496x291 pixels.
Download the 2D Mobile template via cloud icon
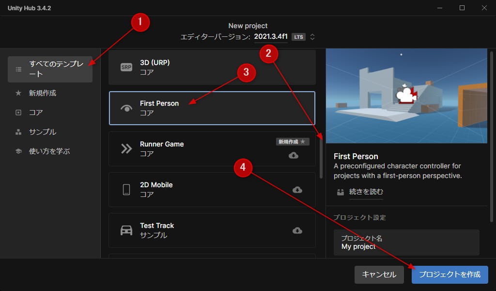(x=297, y=190)
